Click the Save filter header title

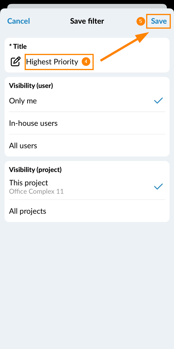(87, 21)
